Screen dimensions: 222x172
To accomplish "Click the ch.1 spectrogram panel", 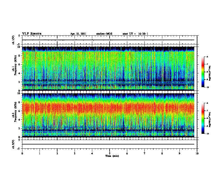I will (108, 69).
